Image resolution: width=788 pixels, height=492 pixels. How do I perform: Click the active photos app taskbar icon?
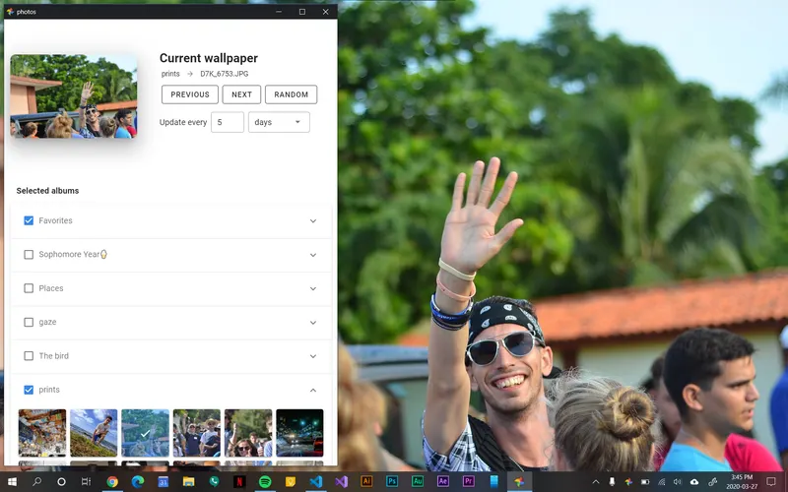coord(519,482)
